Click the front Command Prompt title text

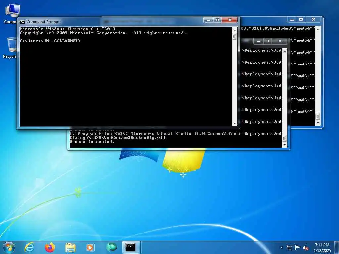pos(43,22)
